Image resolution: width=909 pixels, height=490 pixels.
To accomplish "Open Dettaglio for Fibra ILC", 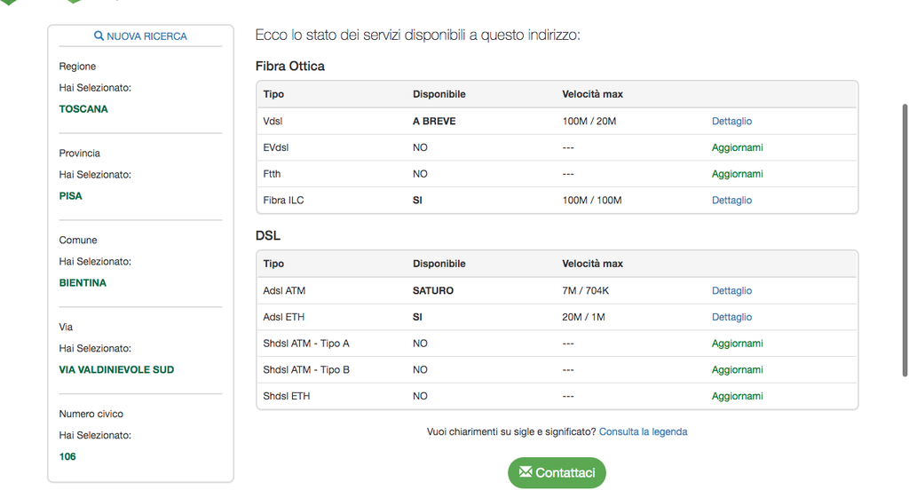I will [731, 201].
